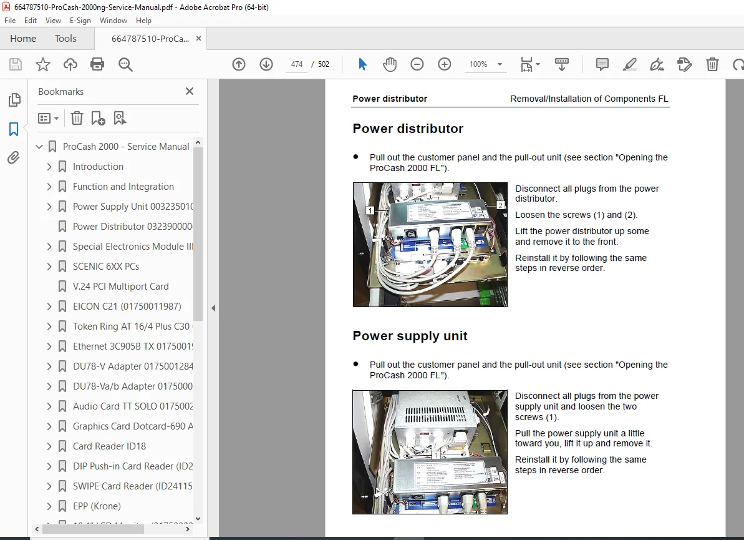Screen dimensions: 744x540
Task: Close the 664787510-ProCa... document tab
Action: (x=198, y=39)
